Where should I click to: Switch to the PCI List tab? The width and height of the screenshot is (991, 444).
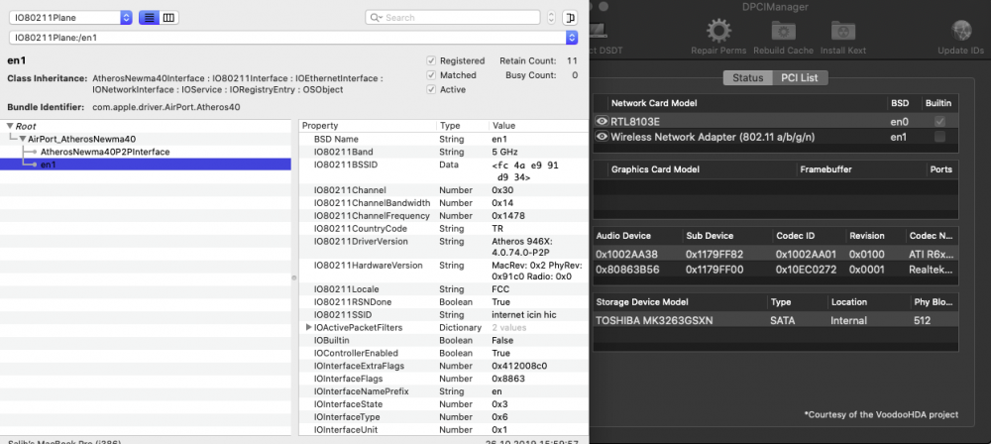(800, 77)
